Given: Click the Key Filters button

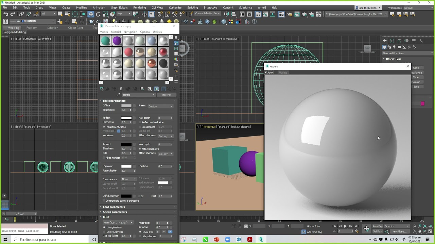Looking at the screenshot, I should coord(399,231).
